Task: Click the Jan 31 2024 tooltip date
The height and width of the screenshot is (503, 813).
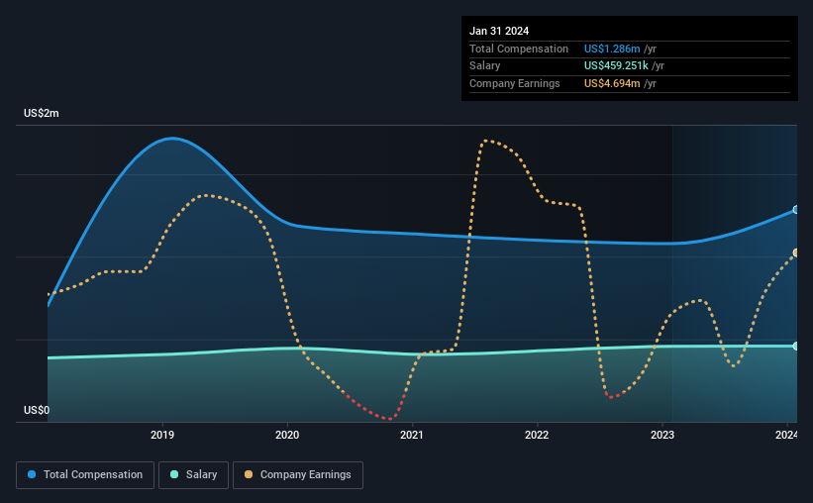Action: coord(499,31)
